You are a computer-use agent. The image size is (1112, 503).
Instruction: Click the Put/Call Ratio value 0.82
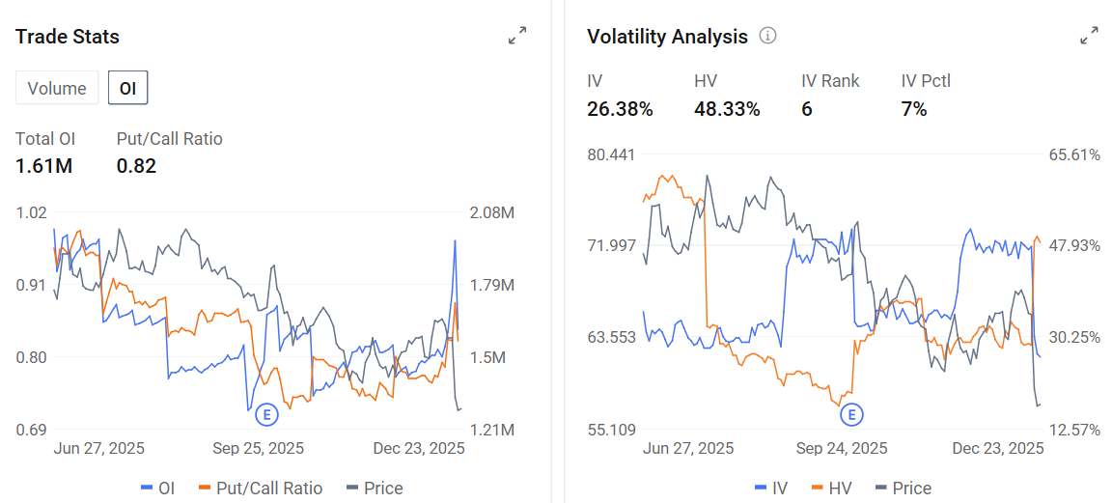pos(136,166)
